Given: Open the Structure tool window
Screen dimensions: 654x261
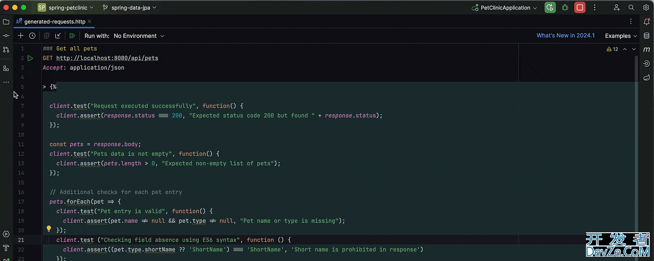Looking at the screenshot, I should 6,68.
